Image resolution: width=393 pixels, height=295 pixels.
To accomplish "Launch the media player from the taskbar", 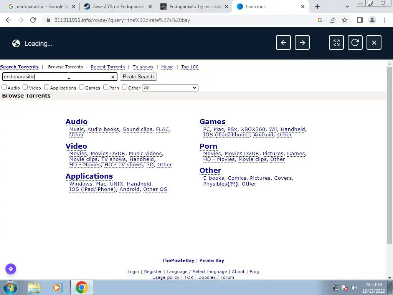I will point(57,287).
